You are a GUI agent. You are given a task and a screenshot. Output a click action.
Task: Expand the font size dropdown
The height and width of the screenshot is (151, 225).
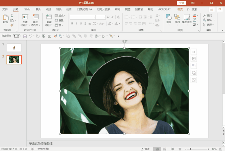click(x=104, y=17)
